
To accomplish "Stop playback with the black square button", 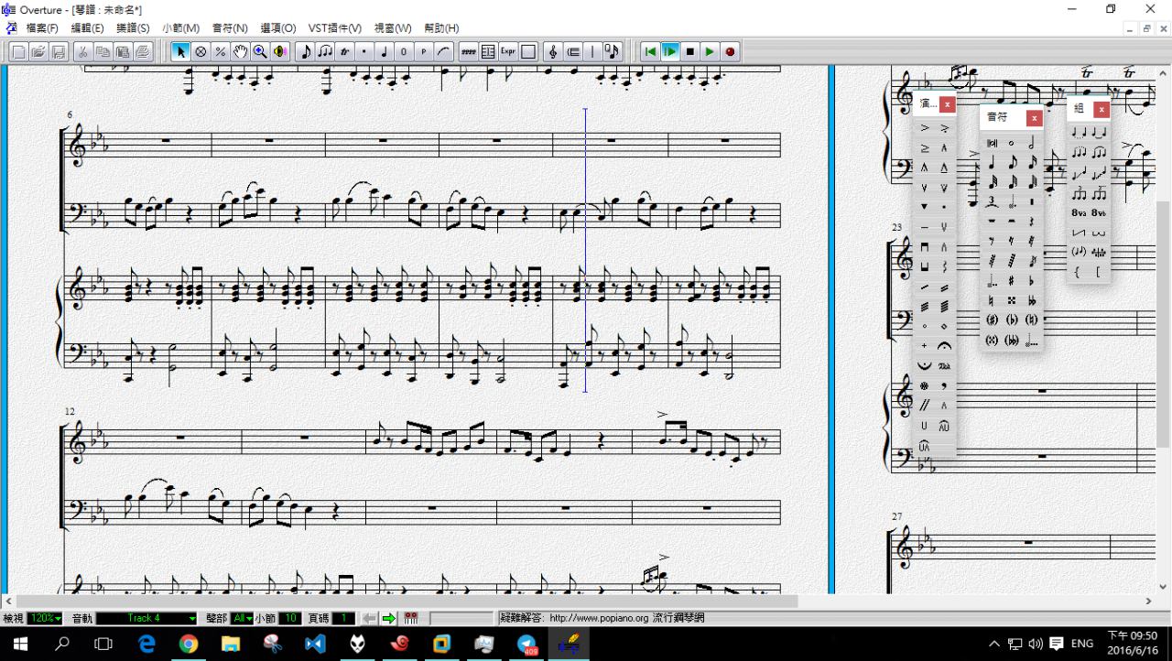I will 690,52.
